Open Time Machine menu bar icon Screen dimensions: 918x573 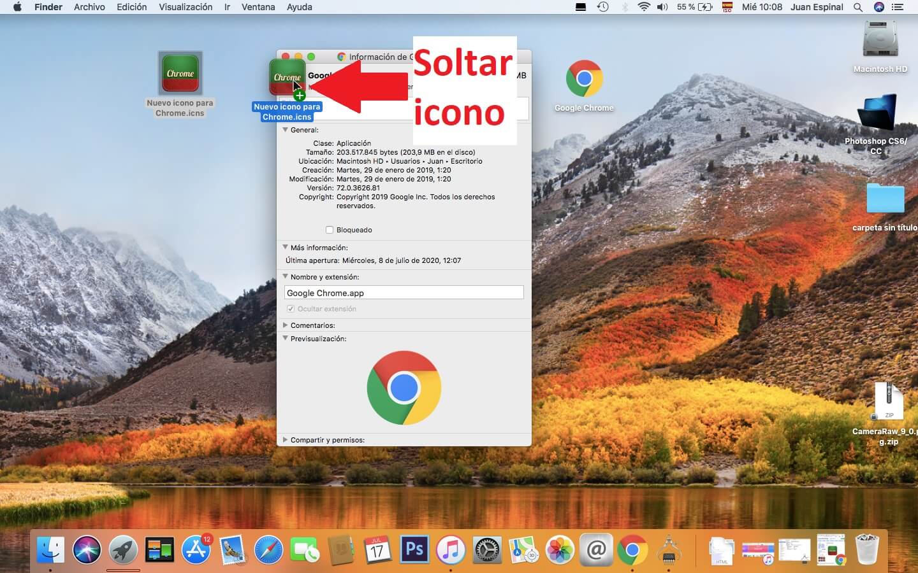click(602, 7)
